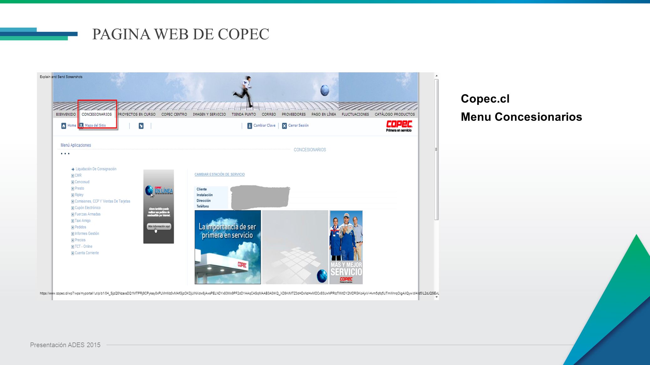Screen dimensions: 650x365
Task: Click the Más información aquí button
Action: click(x=159, y=226)
